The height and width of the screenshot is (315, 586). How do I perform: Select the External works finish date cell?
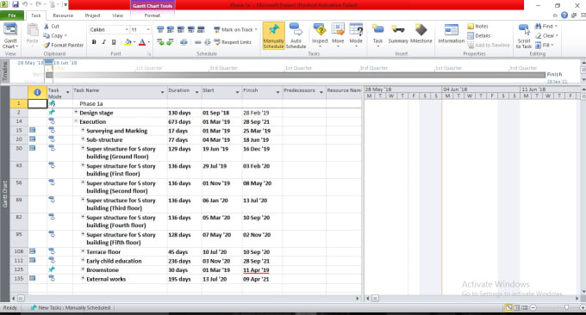pos(262,279)
